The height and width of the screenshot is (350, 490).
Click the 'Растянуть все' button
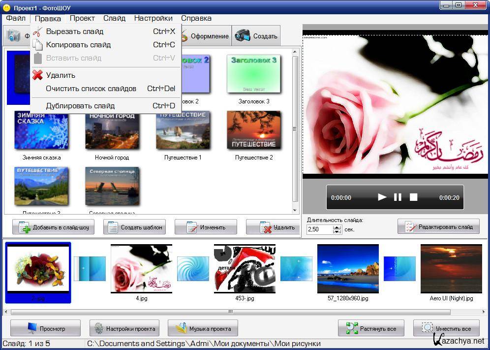pyautogui.click(x=371, y=328)
